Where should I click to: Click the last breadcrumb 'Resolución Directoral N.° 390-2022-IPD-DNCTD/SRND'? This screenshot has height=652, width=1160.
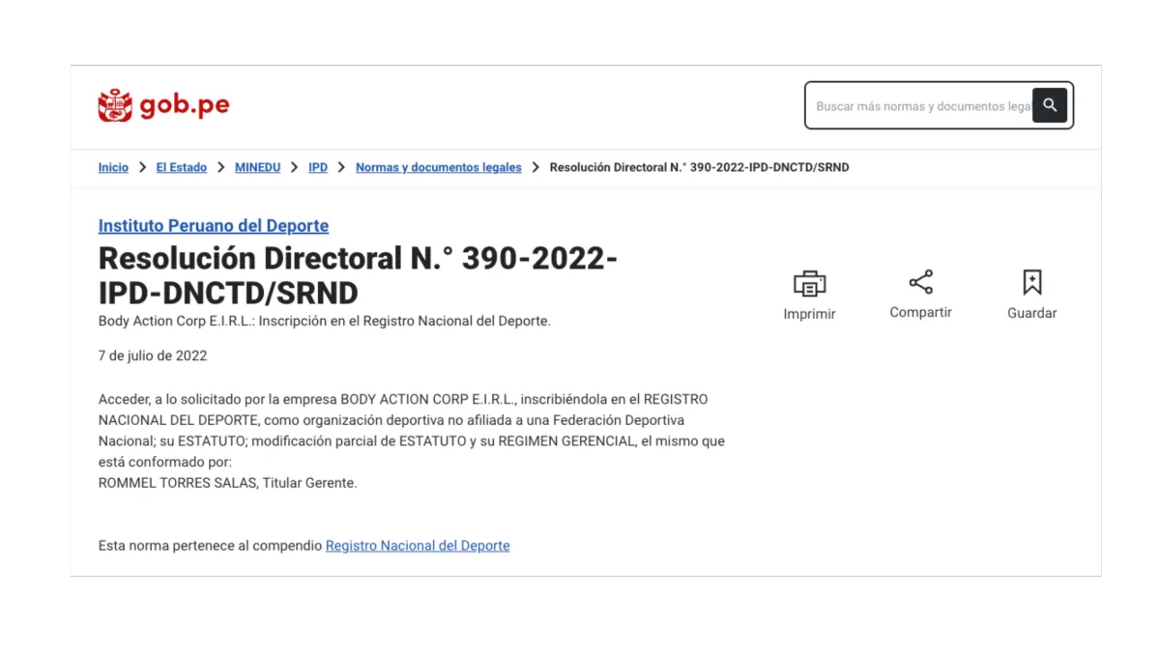coord(699,167)
